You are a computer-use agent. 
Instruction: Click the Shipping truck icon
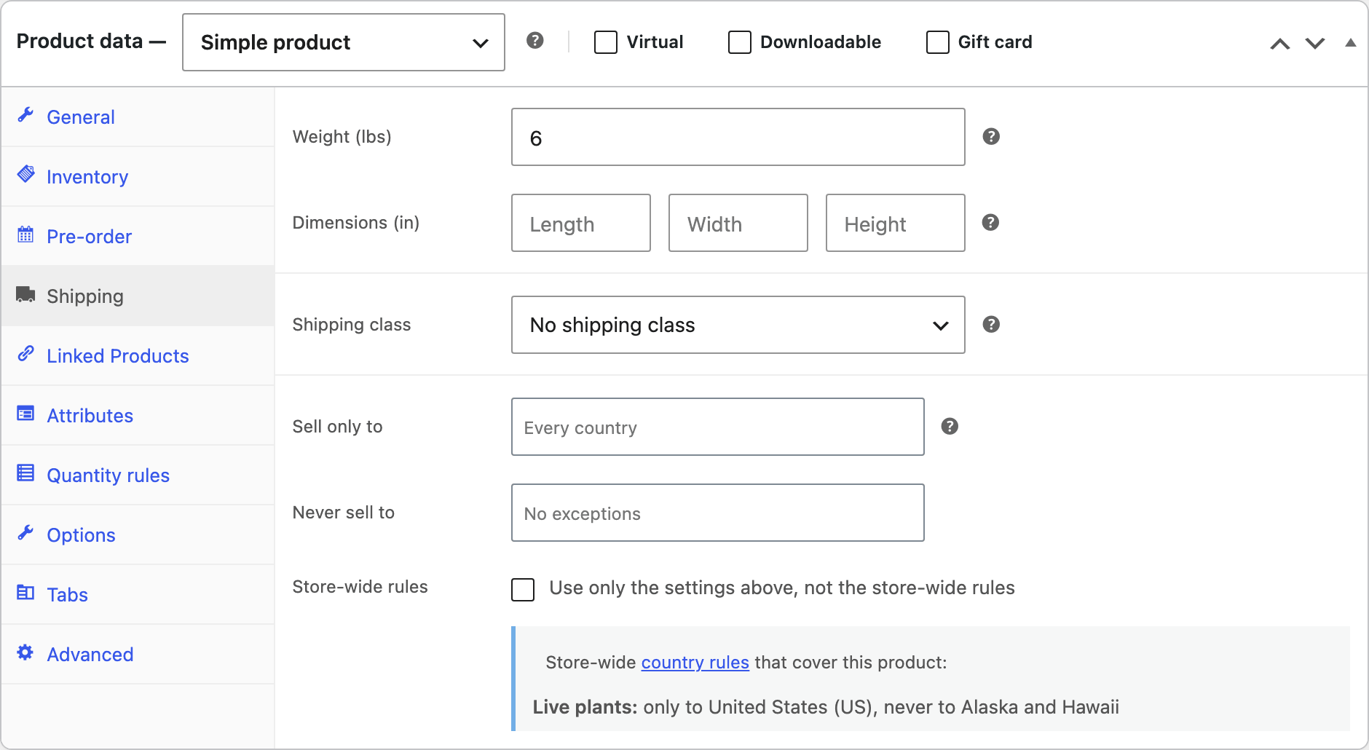coord(26,294)
